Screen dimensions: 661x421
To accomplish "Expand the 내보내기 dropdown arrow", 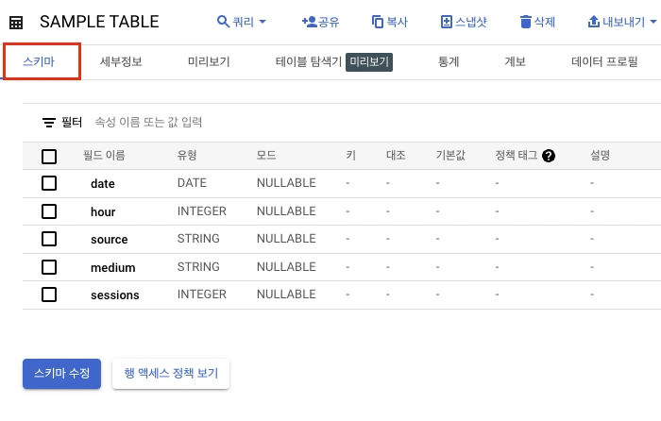I will pyautogui.click(x=653, y=22).
